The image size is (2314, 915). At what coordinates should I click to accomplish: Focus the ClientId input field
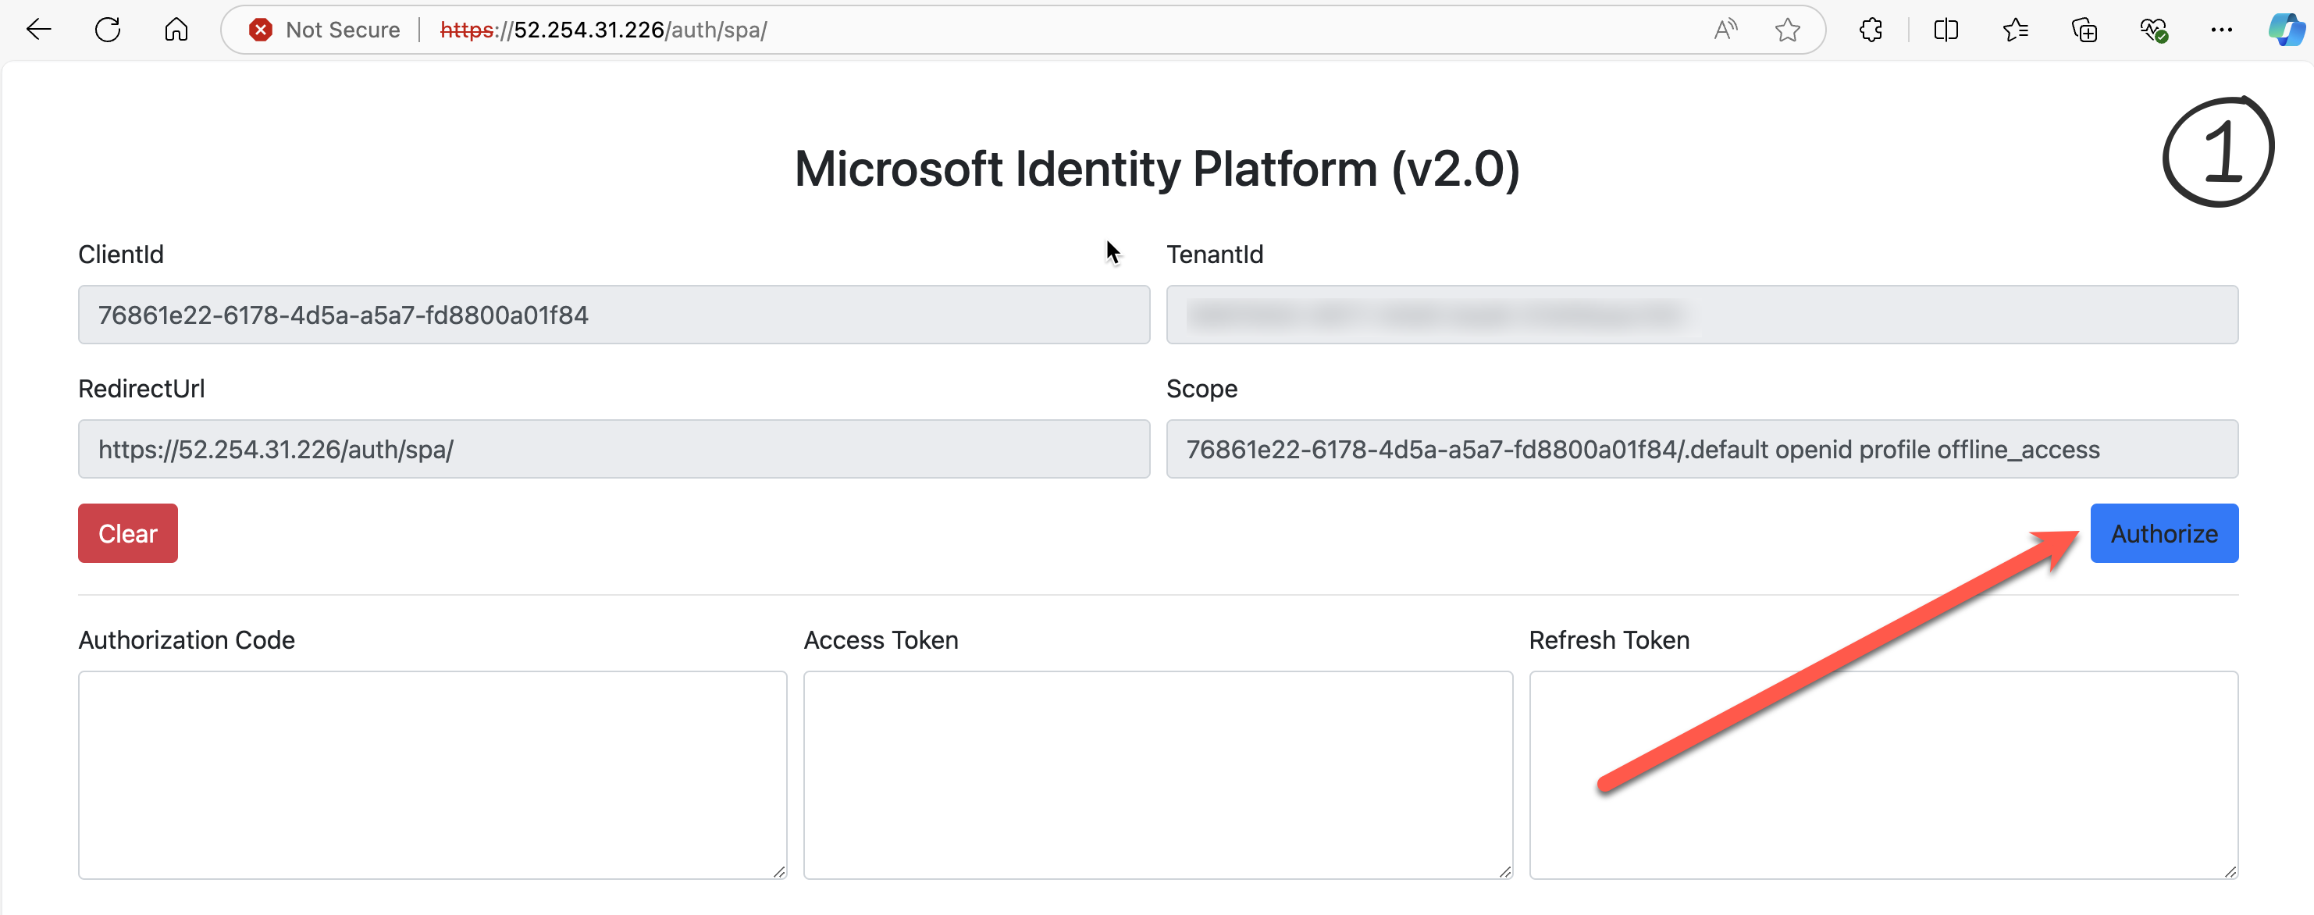tap(614, 315)
